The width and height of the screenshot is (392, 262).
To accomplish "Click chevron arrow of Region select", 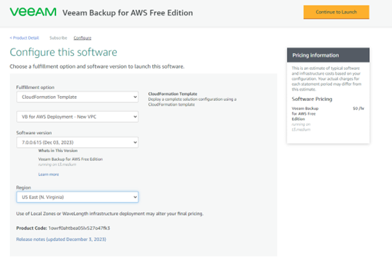I will click(x=135, y=197).
